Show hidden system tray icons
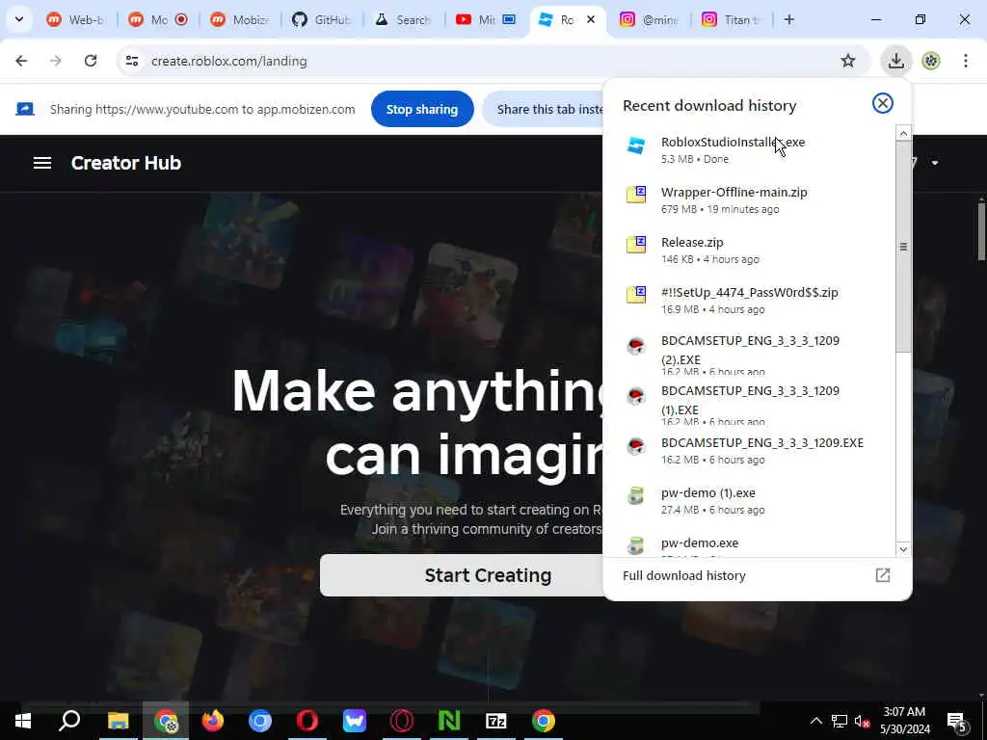 tap(815, 721)
